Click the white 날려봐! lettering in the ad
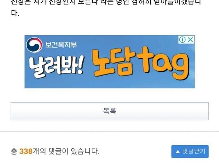The width and height of the screenshot is (219, 163). [x=56, y=66]
